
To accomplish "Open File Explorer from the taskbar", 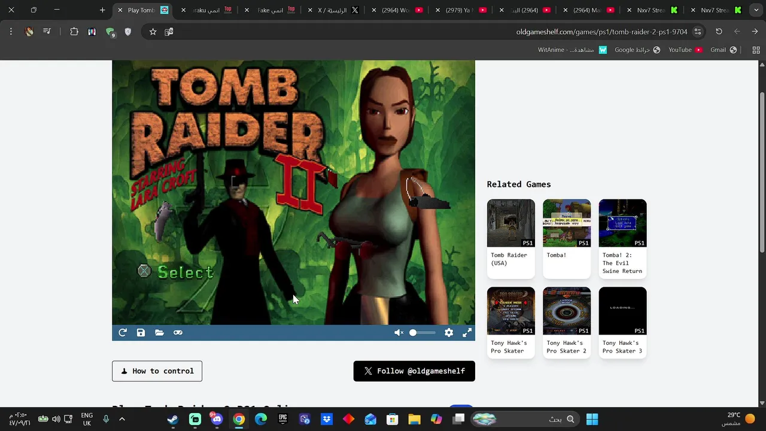I will pyautogui.click(x=414, y=419).
